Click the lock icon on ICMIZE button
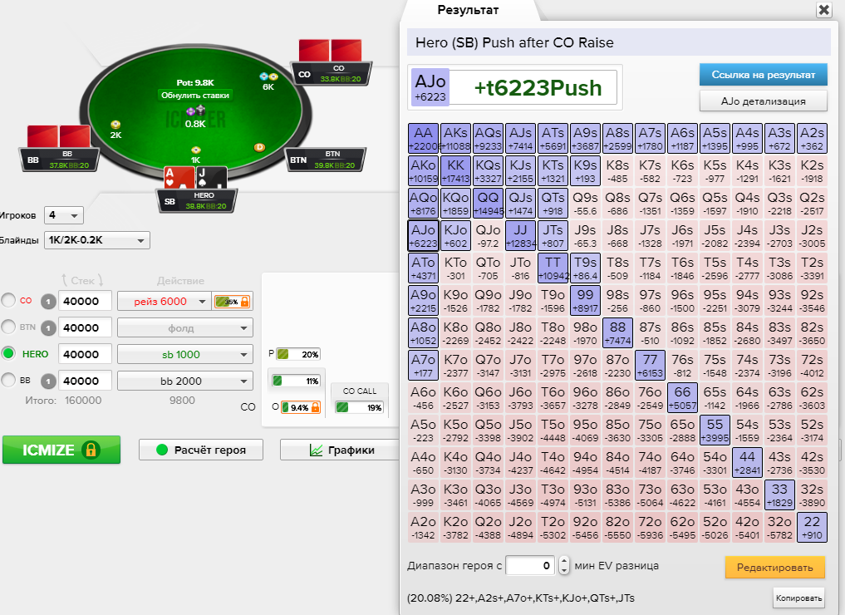 click(x=91, y=450)
